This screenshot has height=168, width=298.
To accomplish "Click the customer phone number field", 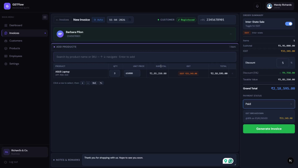I will (217, 20).
